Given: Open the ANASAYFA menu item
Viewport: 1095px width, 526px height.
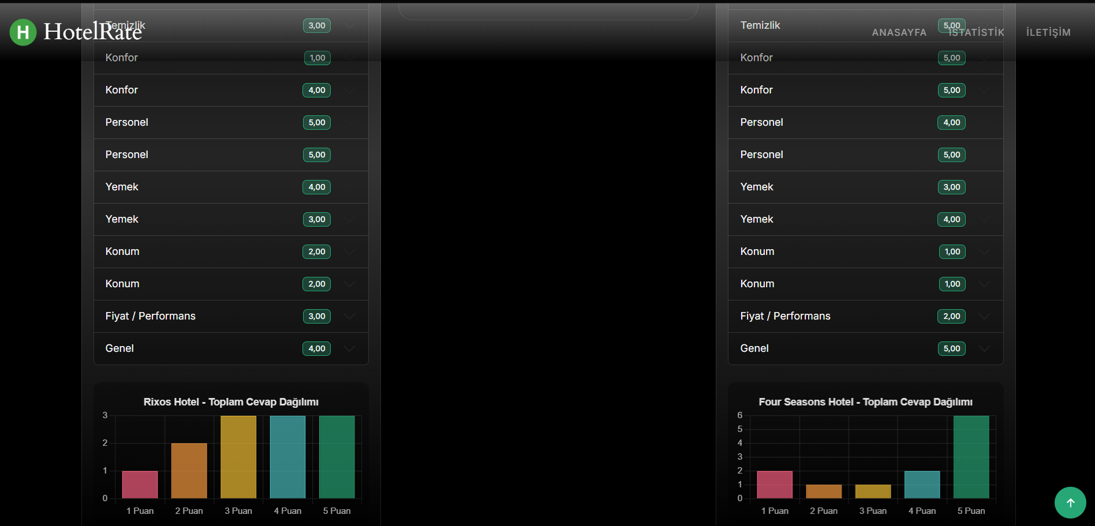Looking at the screenshot, I should pyautogui.click(x=899, y=32).
